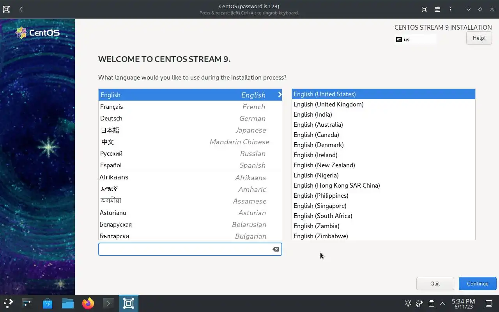Screen dimensions: 499x312
Task: Choose English (United States) locale
Action: [x=384, y=94]
